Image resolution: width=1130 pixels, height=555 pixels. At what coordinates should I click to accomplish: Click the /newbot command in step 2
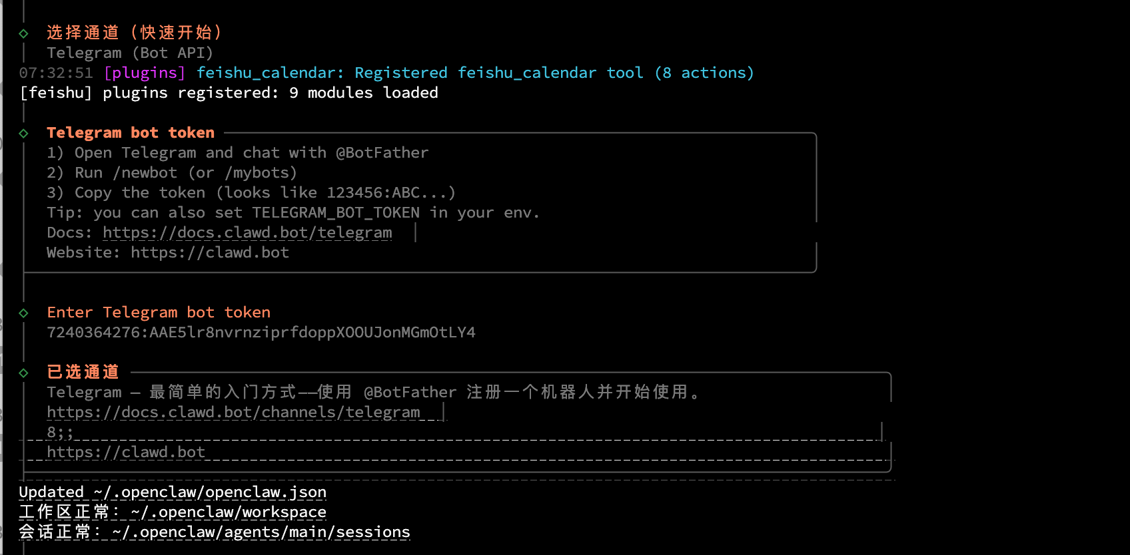pyautogui.click(x=145, y=173)
